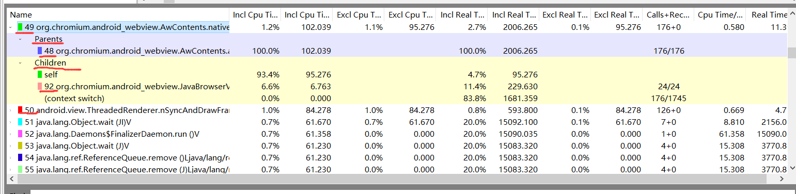Sort by the Calls+Rec... column header

click(x=667, y=15)
